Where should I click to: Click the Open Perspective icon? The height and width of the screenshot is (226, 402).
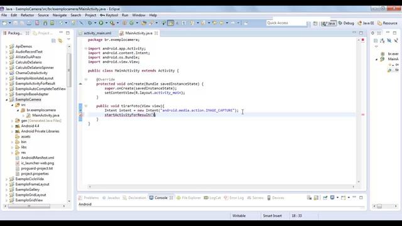tap(315, 23)
